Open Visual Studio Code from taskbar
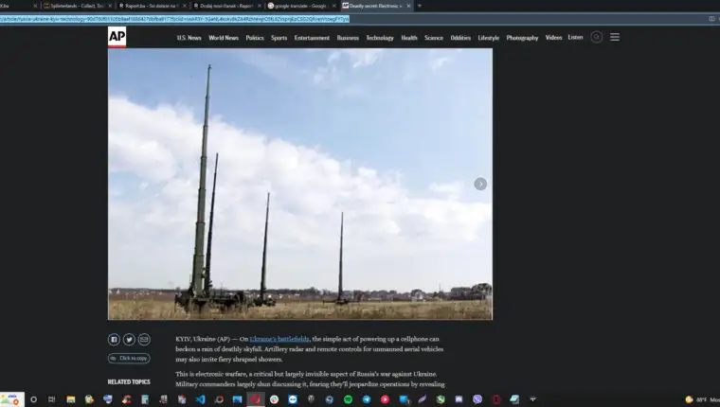This screenshot has width=720, height=407. pos(200,399)
